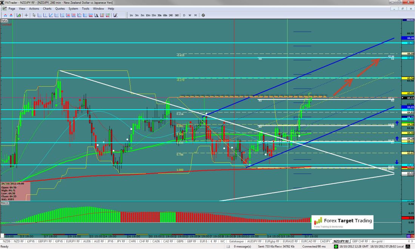
Task: Switch to the 240 minute timeframe
Action: point(171,15)
